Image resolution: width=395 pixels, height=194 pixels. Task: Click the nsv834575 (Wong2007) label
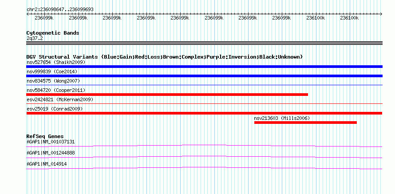(53, 81)
